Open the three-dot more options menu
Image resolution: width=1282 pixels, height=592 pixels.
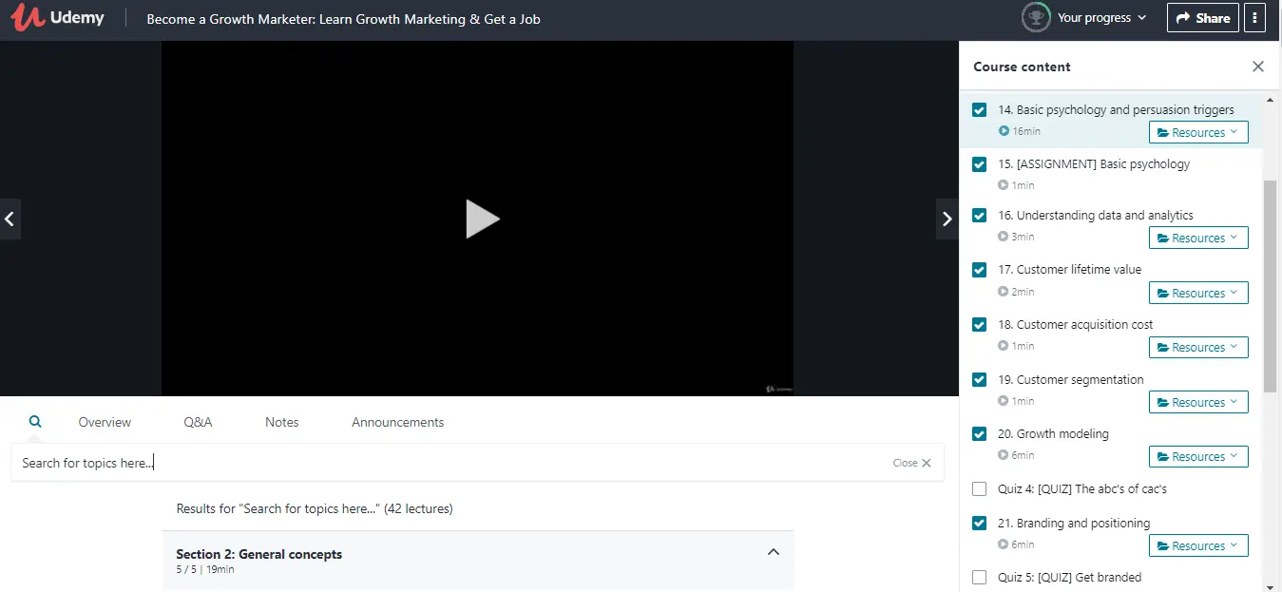pyautogui.click(x=1254, y=18)
